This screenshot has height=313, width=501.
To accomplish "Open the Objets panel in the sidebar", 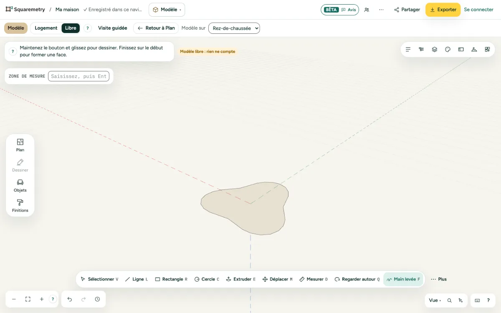I will pos(20,186).
